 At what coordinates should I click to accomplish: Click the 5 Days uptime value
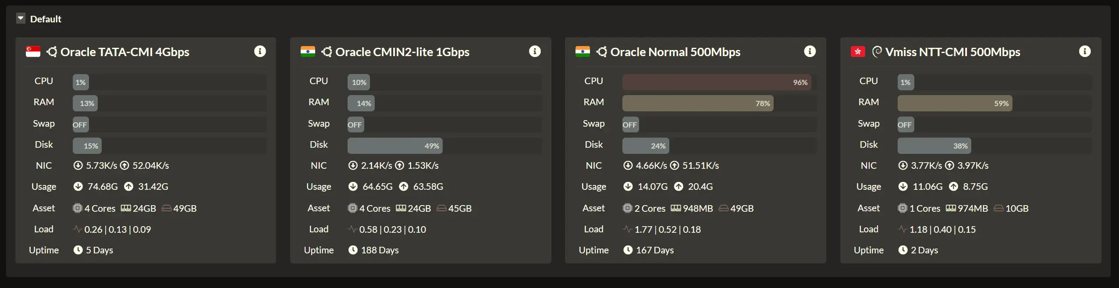point(99,250)
